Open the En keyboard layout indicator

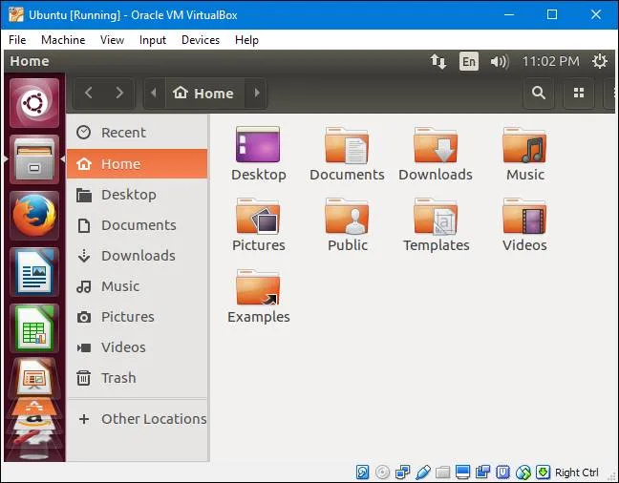tap(468, 61)
